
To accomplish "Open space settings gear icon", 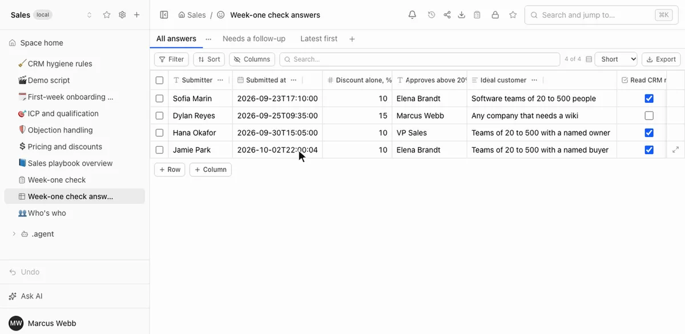I will (122, 15).
